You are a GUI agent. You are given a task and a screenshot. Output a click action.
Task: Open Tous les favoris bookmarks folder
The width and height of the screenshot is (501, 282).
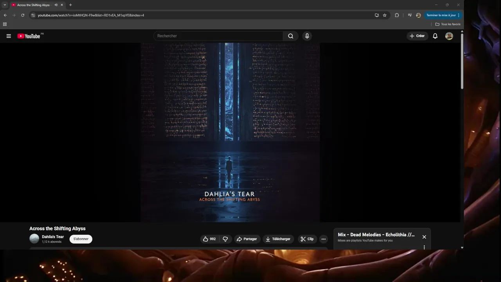coord(448,24)
